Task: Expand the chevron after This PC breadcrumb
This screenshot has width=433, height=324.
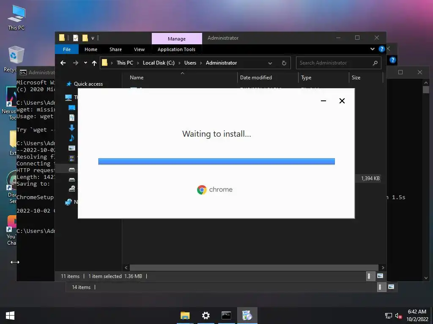Action: coord(138,63)
